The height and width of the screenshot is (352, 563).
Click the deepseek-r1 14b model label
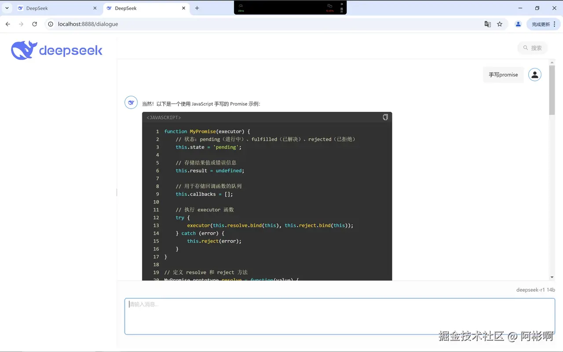(535, 290)
